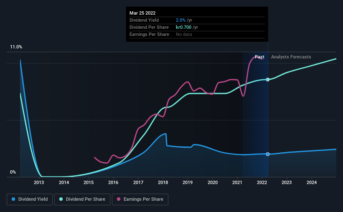Click the 2023 x-axis label

[x=287, y=182]
